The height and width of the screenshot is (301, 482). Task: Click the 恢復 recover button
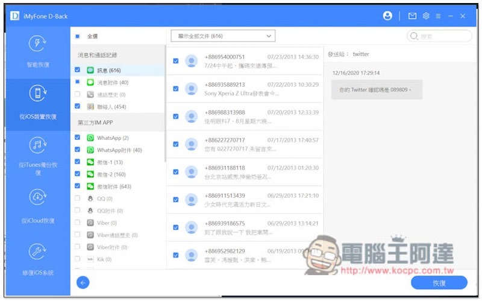(439, 282)
